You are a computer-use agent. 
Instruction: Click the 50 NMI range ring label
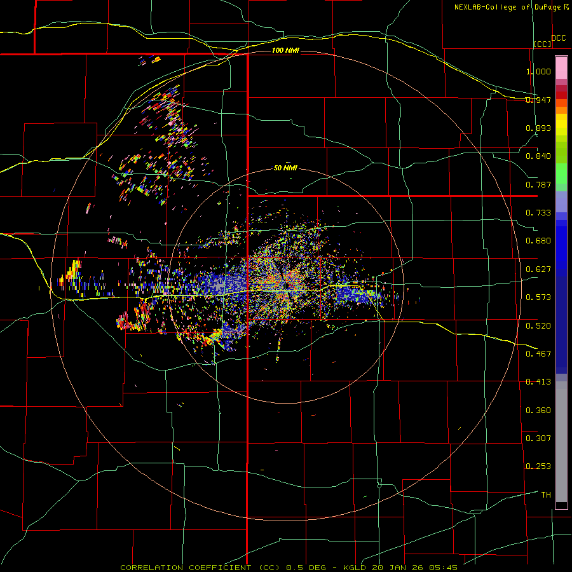coord(285,168)
